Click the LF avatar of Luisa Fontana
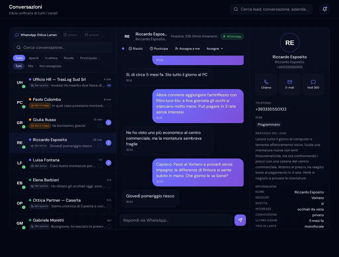The width and height of the screenshot is (339, 257). click(20, 163)
